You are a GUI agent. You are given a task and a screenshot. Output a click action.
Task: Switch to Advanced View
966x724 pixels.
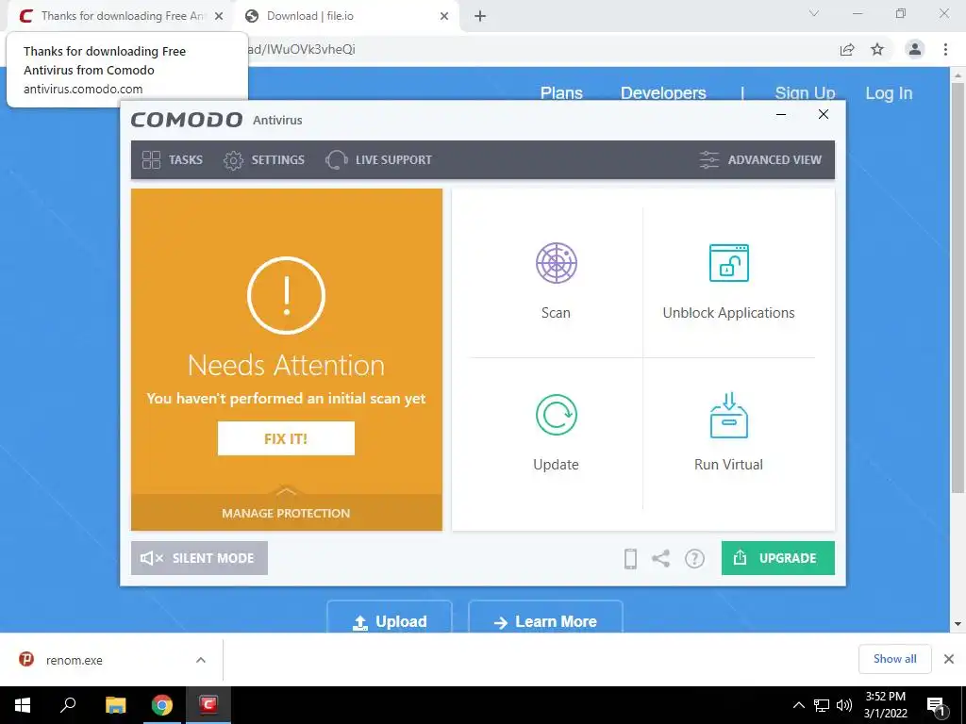[x=760, y=160]
